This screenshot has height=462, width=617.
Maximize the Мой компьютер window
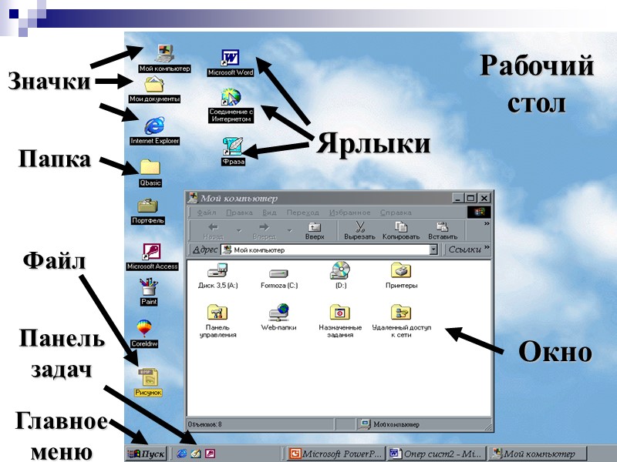pos(470,198)
